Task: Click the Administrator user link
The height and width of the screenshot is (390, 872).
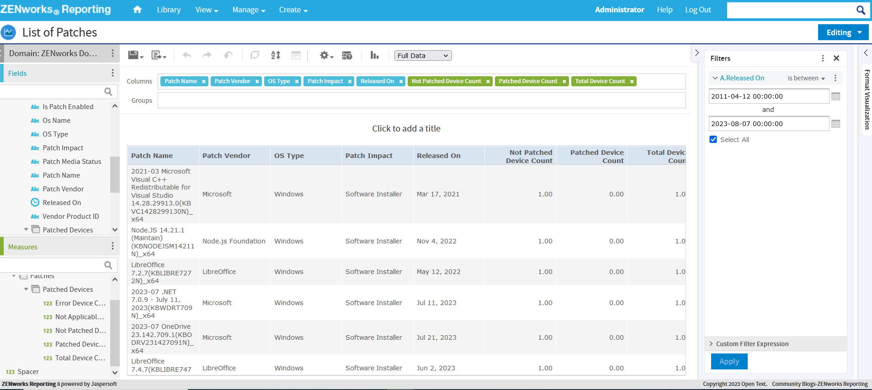Action: coord(619,10)
